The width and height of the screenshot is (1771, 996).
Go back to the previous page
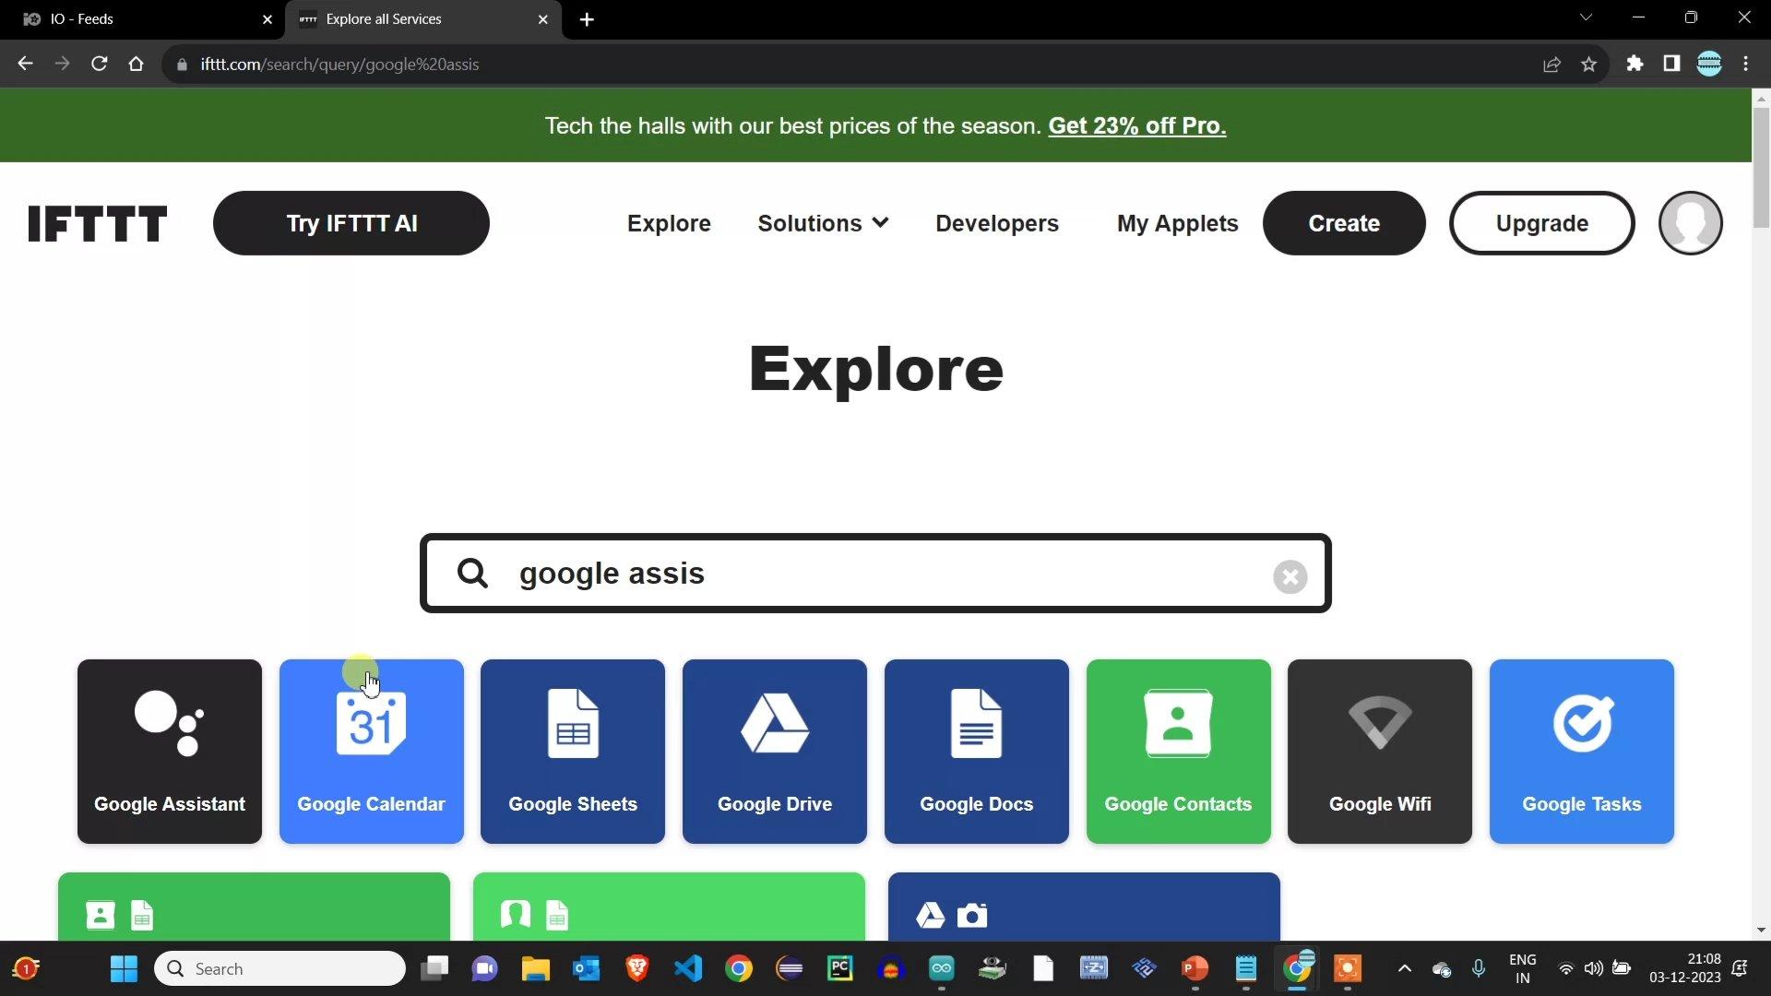(25, 64)
